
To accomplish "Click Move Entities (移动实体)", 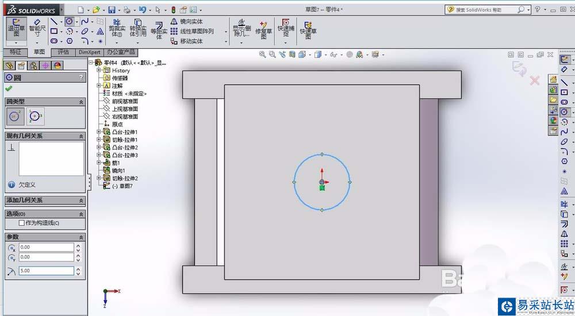I will pos(187,41).
